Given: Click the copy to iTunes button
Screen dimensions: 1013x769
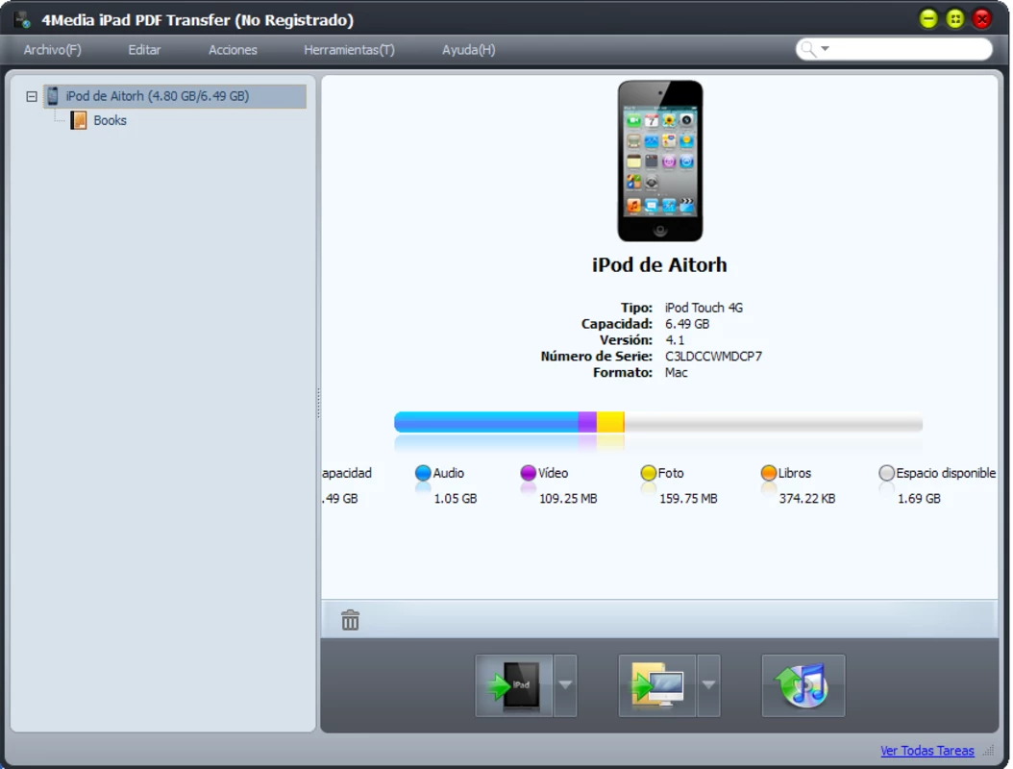Looking at the screenshot, I should (803, 685).
